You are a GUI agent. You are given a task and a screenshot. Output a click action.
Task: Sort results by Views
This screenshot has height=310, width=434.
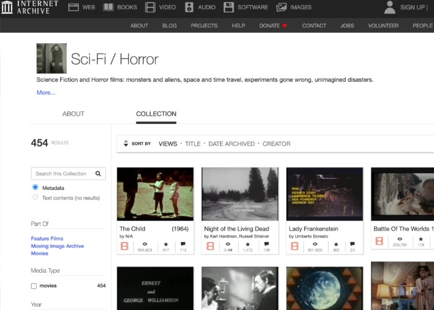pos(168,144)
